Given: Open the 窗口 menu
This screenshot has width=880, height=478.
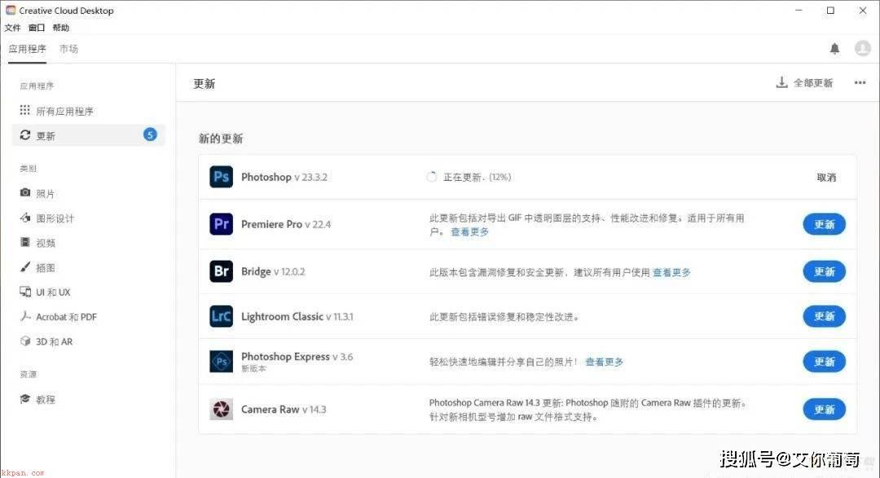Looking at the screenshot, I should coord(37,28).
